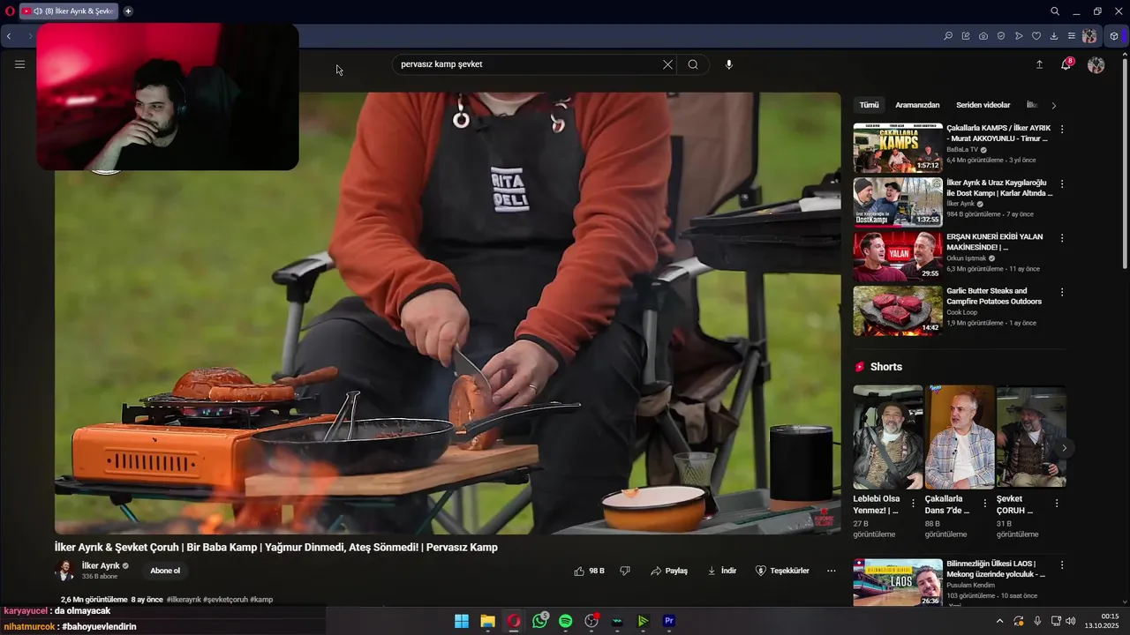
Task: Open Opera Flow send icon
Action: (1019, 36)
